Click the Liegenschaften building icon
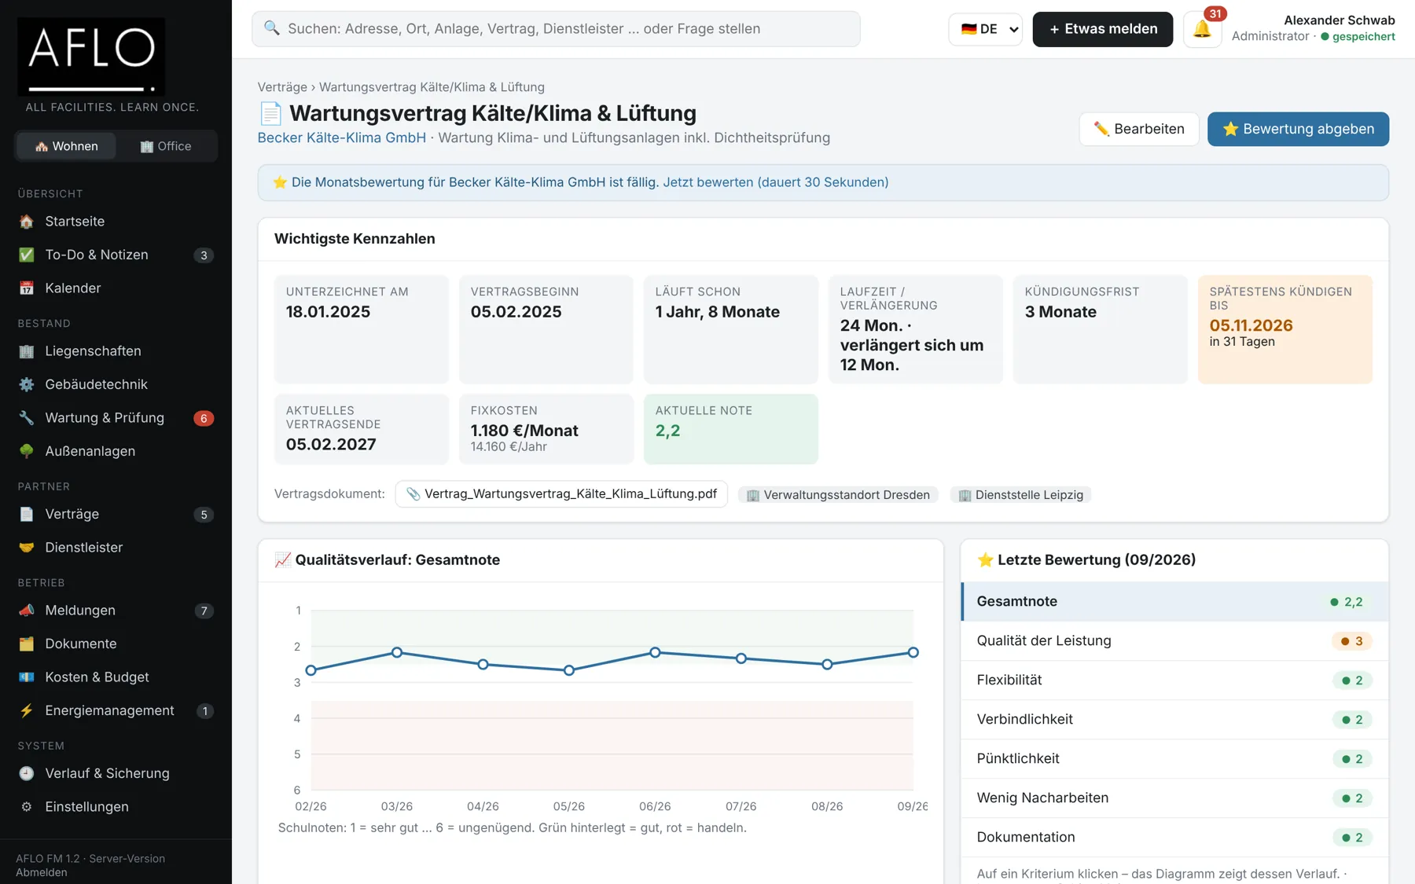 [27, 351]
